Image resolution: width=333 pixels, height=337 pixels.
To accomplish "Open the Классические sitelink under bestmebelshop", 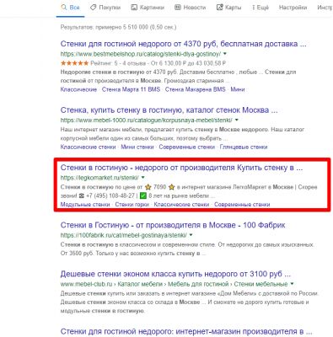I will [78, 89].
